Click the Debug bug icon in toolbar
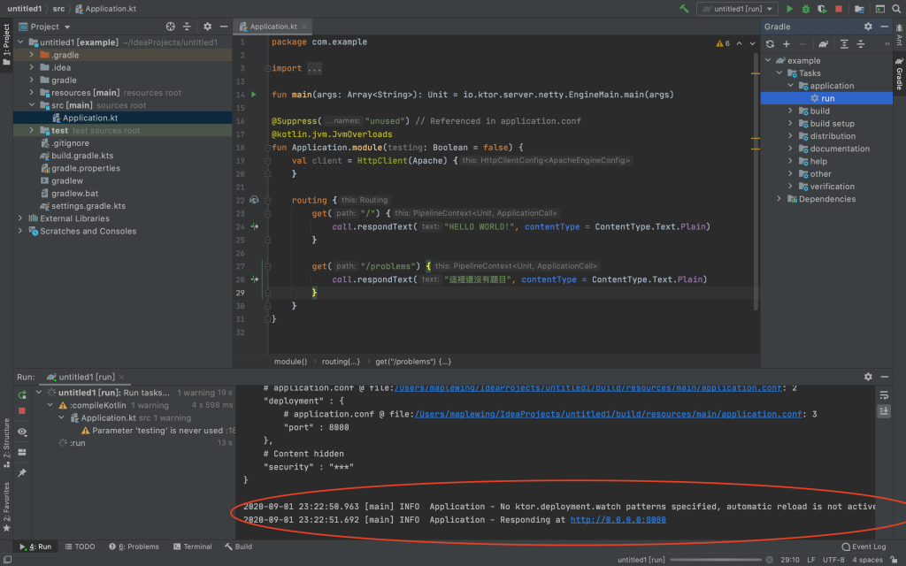 pyautogui.click(x=805, y=9)
